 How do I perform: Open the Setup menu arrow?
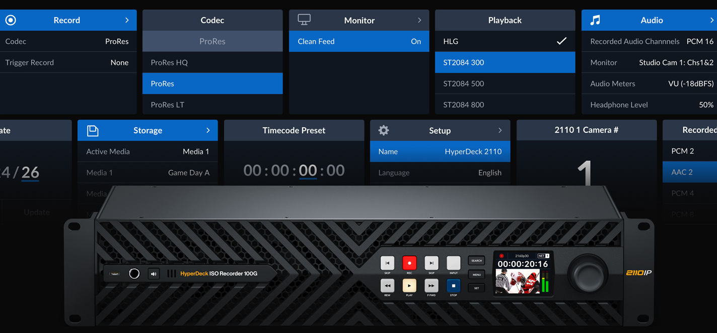point(500,130)
